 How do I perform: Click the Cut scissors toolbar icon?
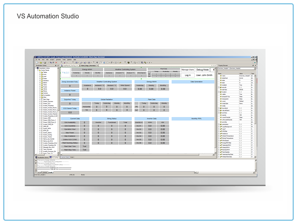tap(48, 63)
